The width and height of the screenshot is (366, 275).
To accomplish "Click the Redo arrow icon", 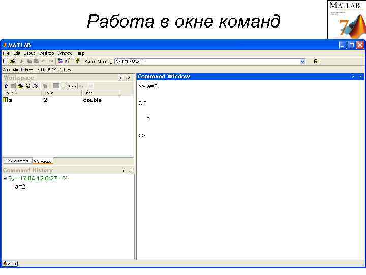I will pos(51,61).
